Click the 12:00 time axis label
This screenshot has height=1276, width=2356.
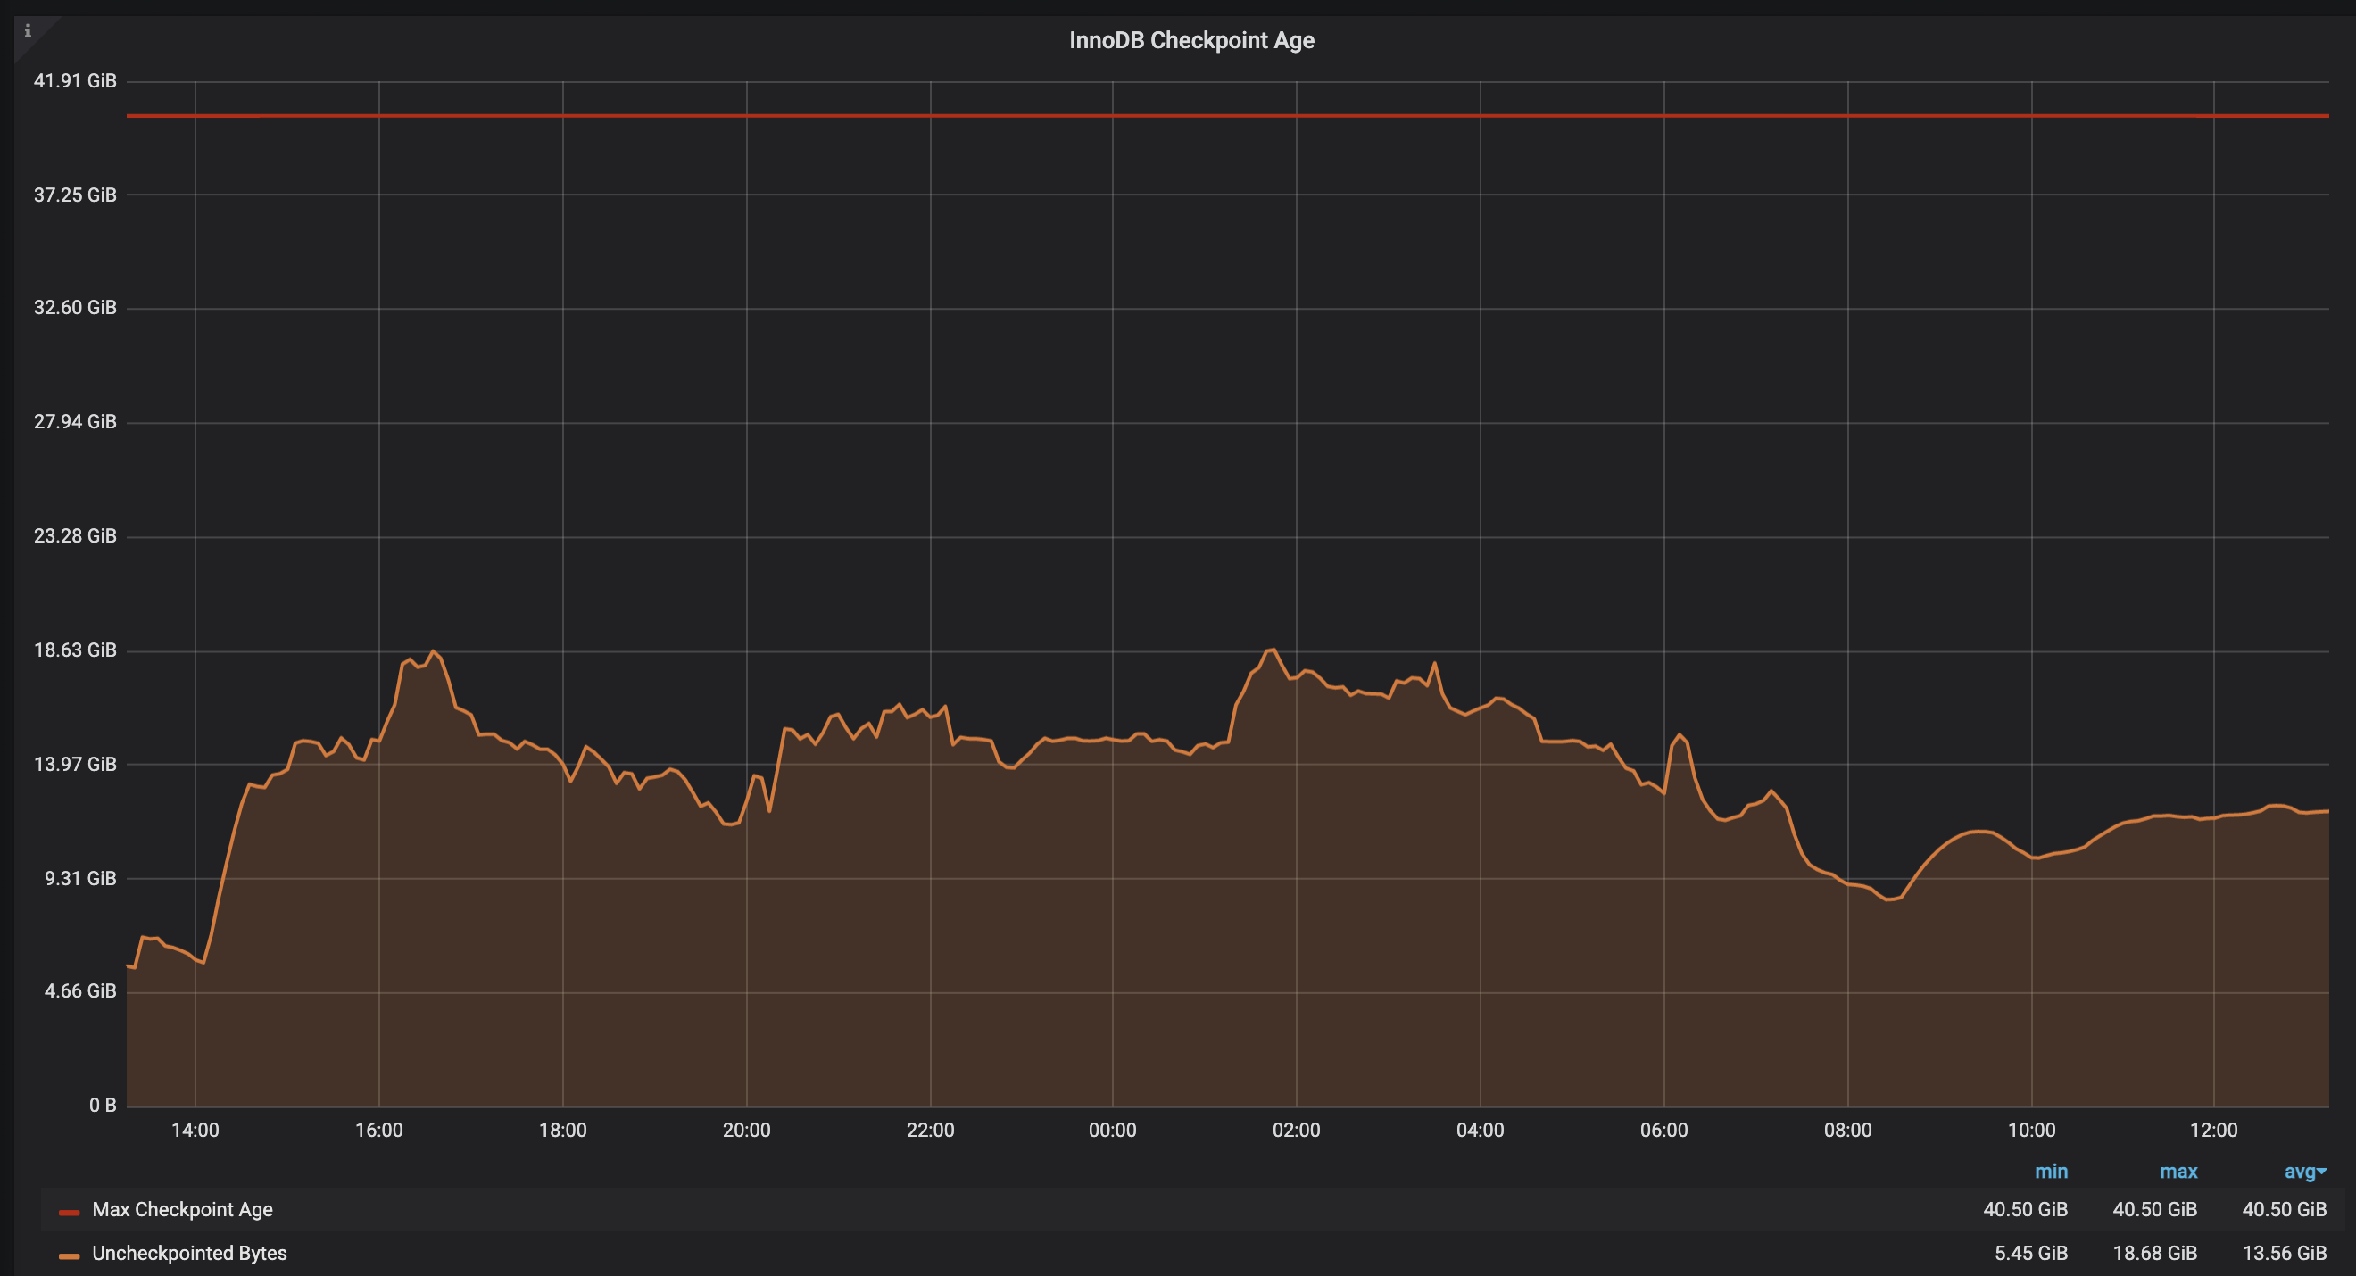tap(2213, 1130)
